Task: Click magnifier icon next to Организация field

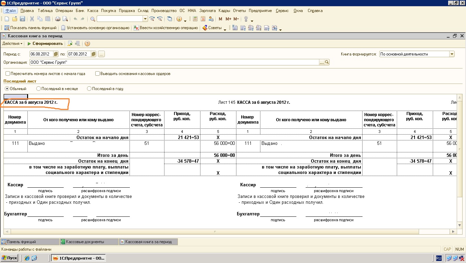Action: (327, 62)
